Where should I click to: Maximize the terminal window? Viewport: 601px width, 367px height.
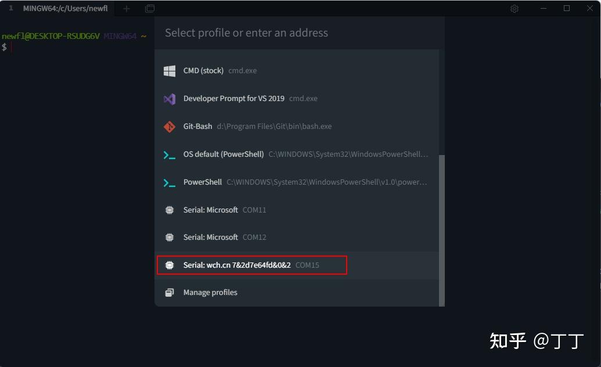coord(567,9)
